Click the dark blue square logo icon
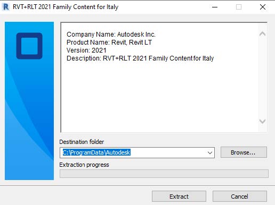The height and width of the screenshot is (205, 275). point(29,46)
